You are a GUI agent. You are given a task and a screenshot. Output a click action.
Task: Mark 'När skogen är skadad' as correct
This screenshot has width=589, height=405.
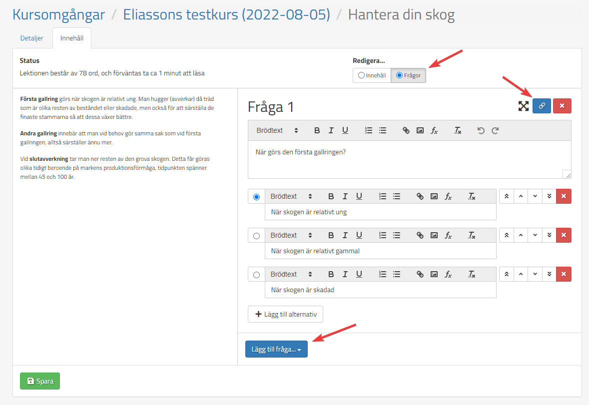(257, 275)
